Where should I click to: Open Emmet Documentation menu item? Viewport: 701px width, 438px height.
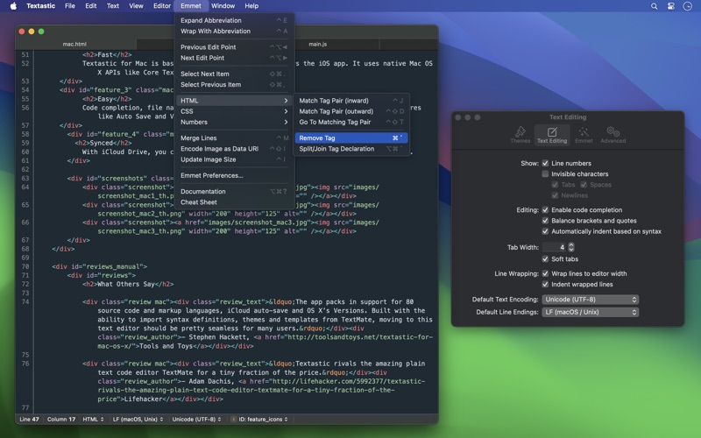234,191
